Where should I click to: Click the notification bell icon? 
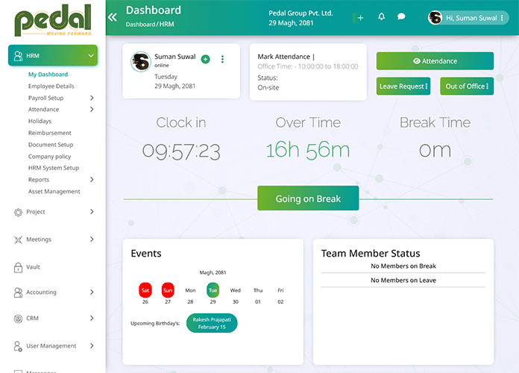pos(382,16)
